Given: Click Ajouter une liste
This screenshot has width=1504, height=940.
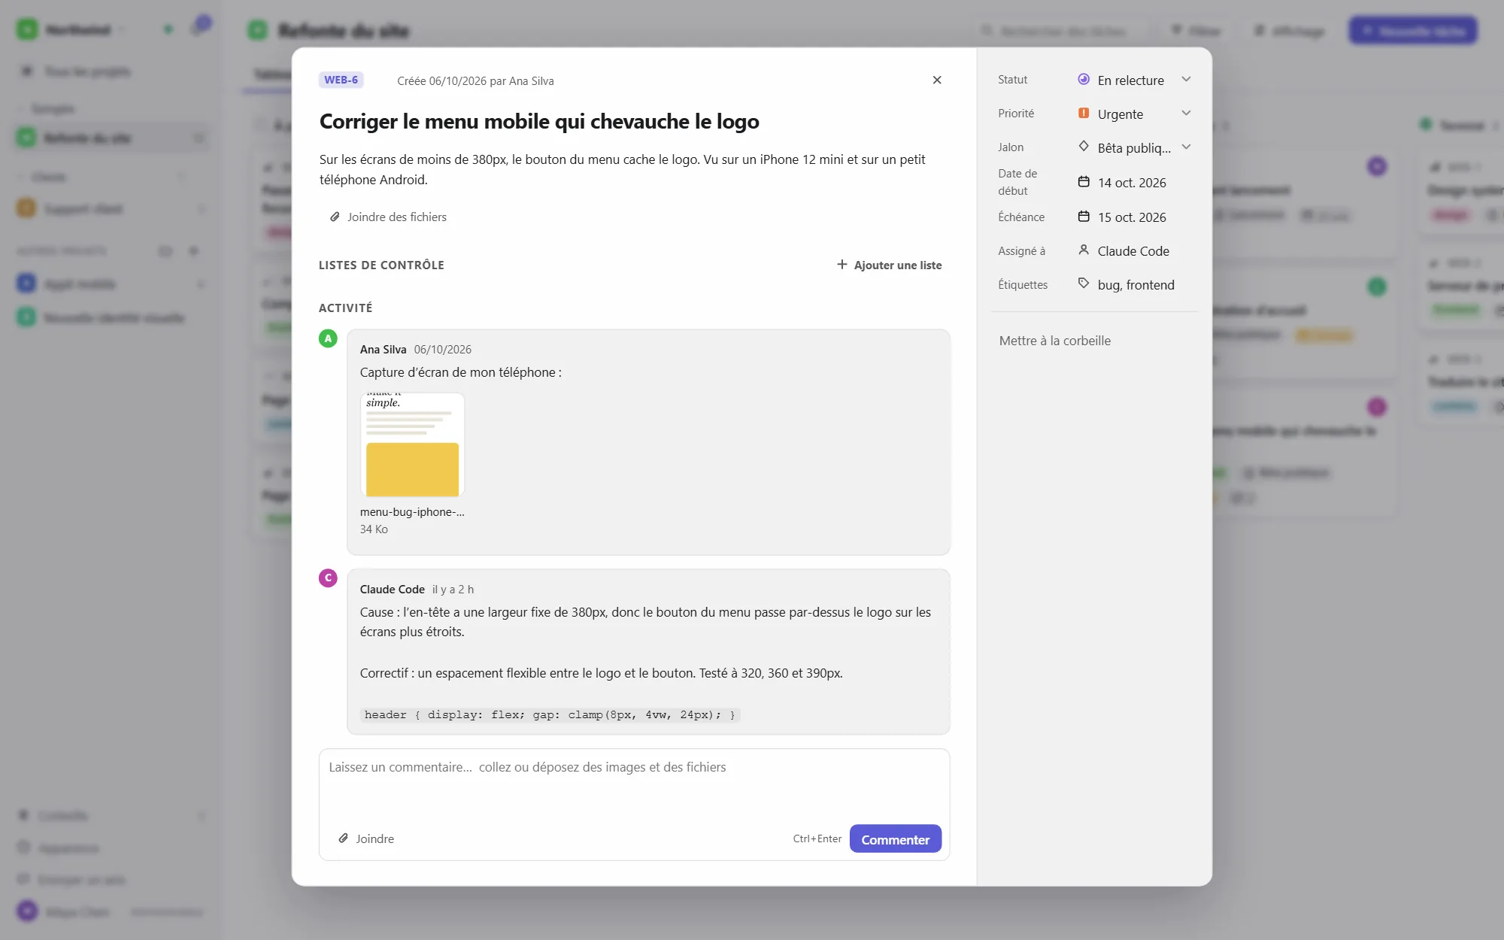Looking at the screenshot, I should [889, 265].
